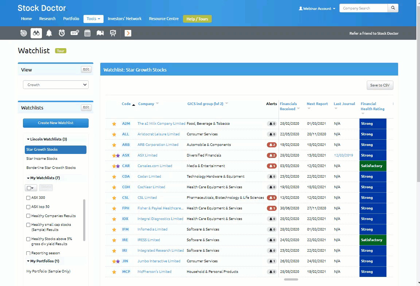Click the alert bell badge for CSL
The width and height of the screenshot is (420, 286).
click(272, 198)
